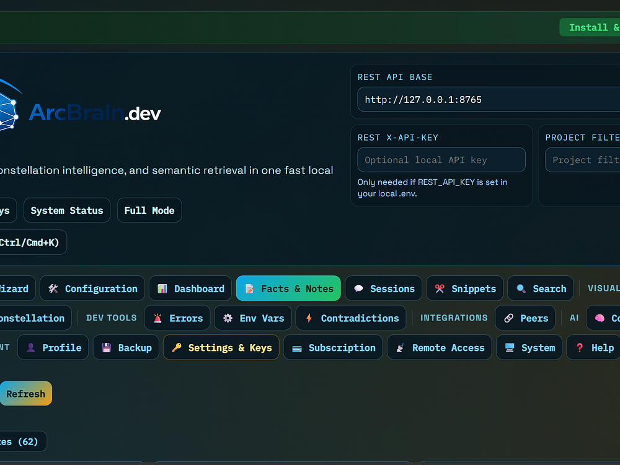Click the key icon on Settings & Keys

pos(176,348)
